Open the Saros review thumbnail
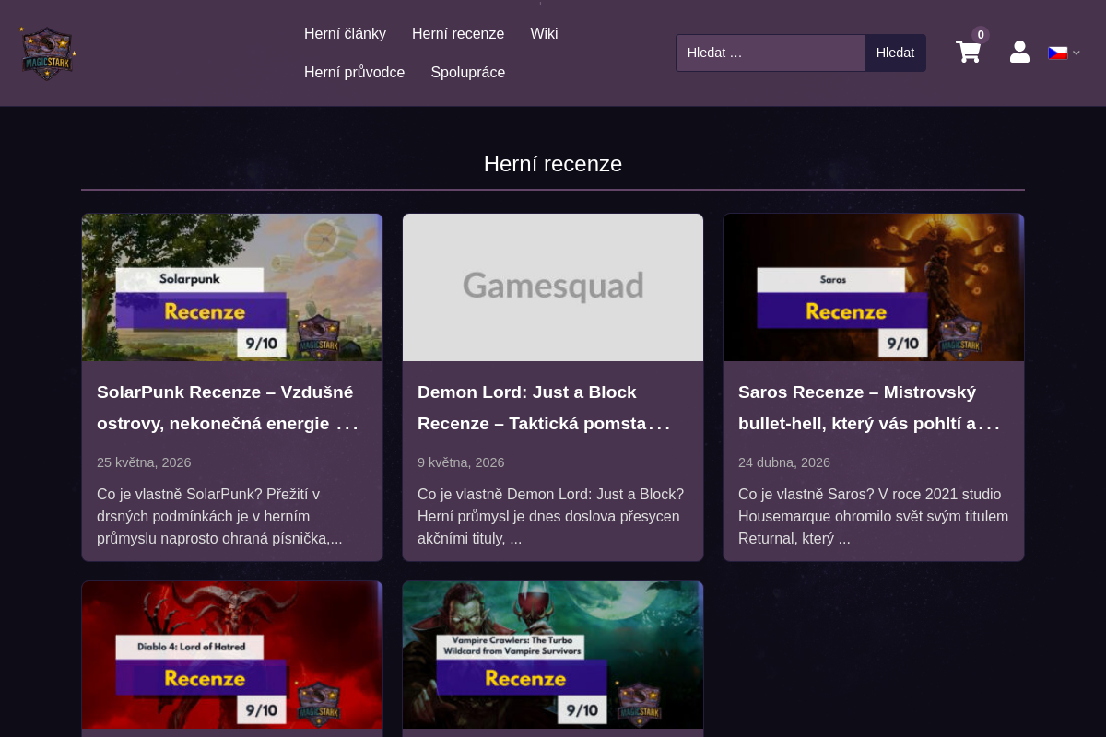This screenshot has height=737, width=1106. (874, 287)
